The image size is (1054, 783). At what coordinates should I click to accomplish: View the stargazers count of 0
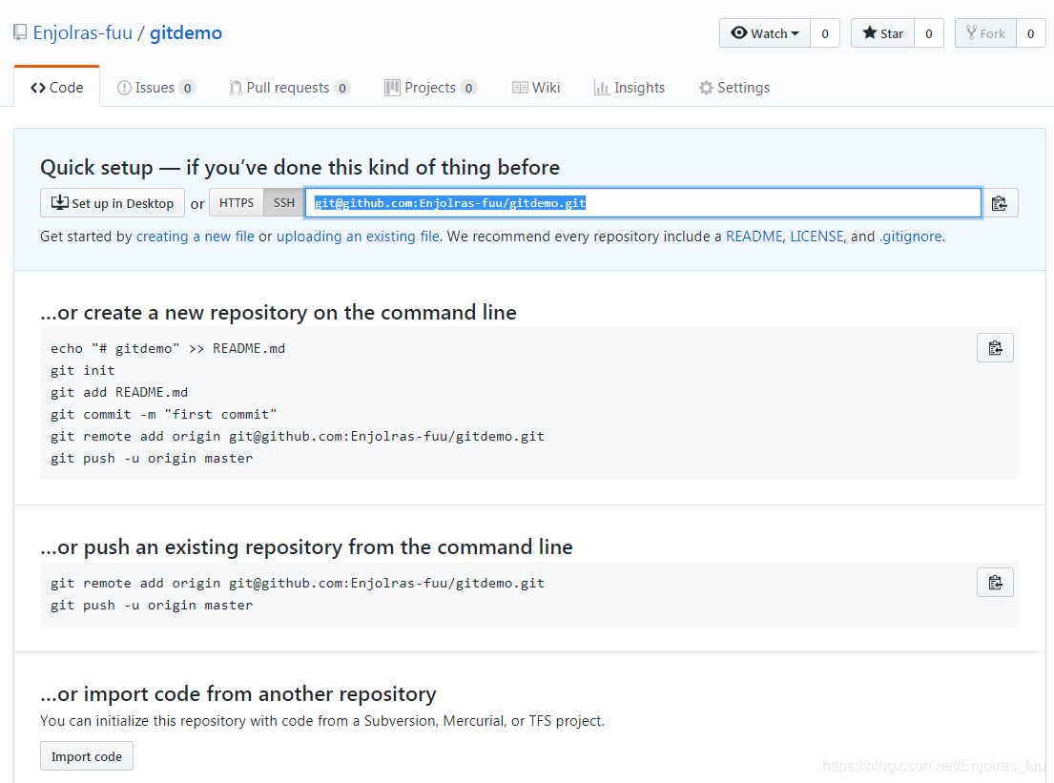pyautogui.click(x=929, y=33)
